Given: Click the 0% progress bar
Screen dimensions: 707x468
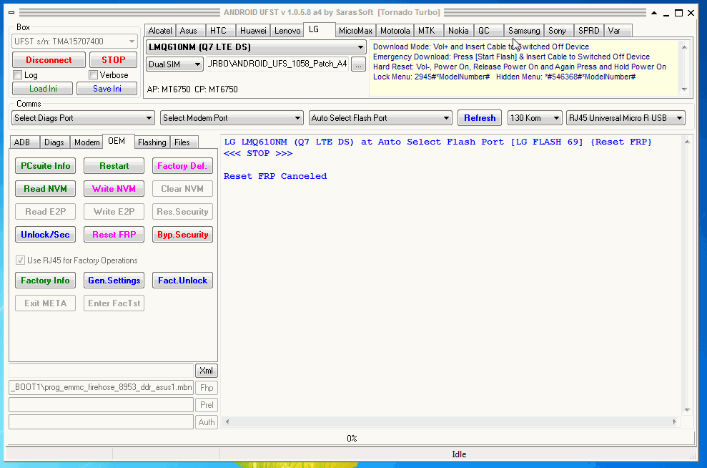Looking at the screenshot, I should [352, 438].
